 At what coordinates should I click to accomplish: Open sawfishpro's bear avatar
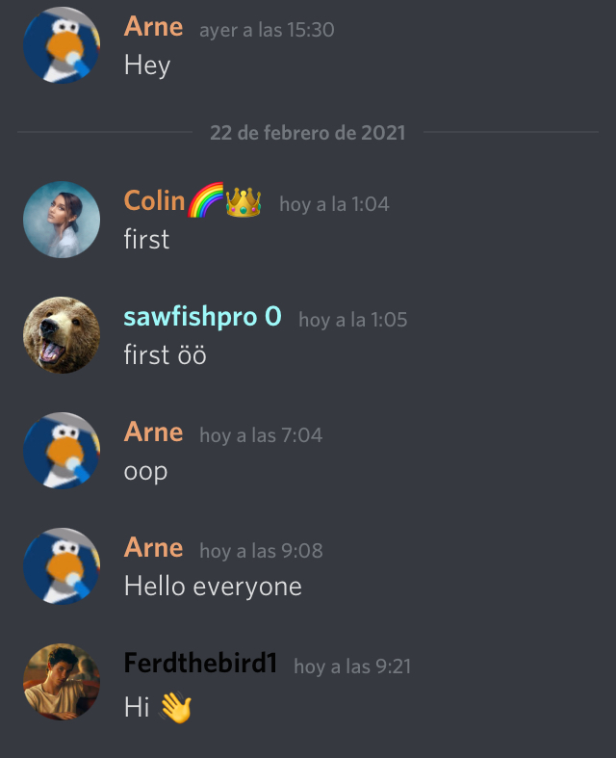pos(62,335)
